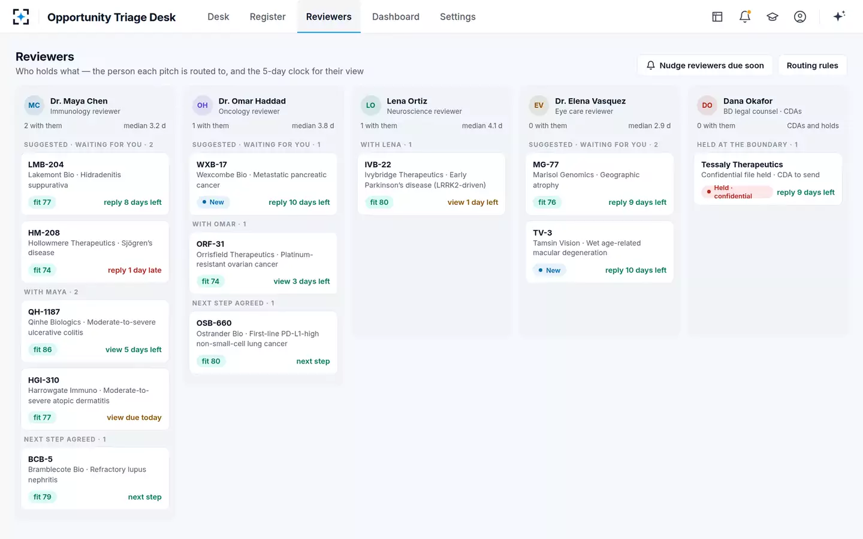This screenshot has width=863, height=539.
Task: Open the TV-3 Tamsin Vision card
Action: pos(599,252)
